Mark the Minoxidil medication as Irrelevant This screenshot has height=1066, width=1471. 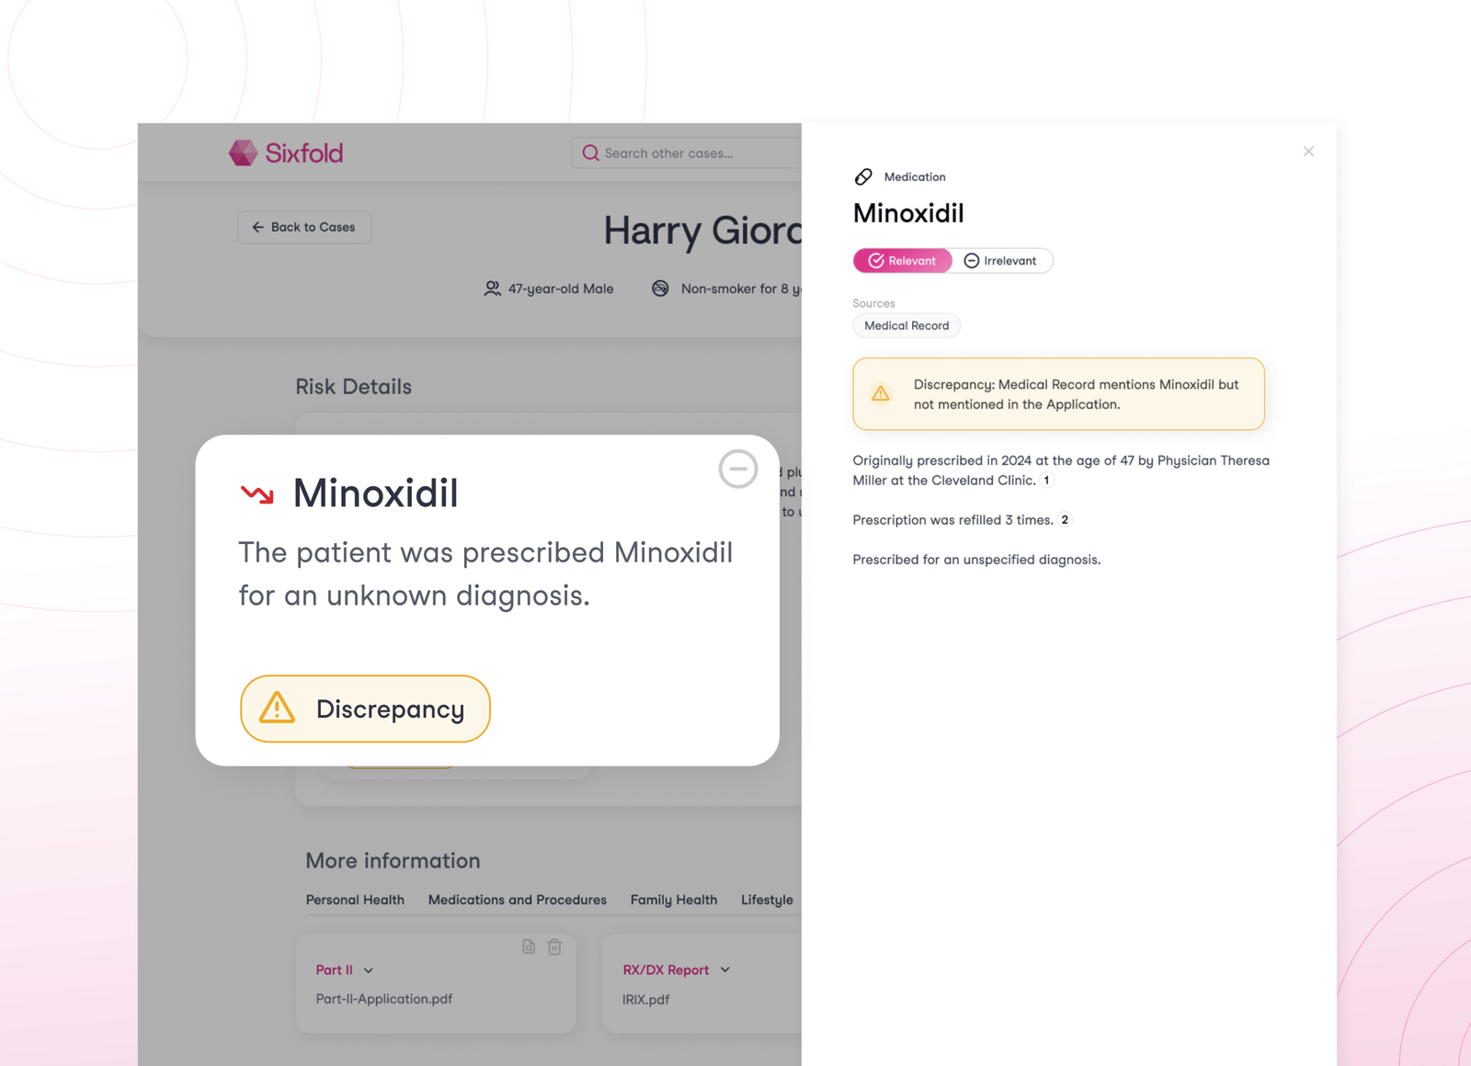tap(1002, 260)
